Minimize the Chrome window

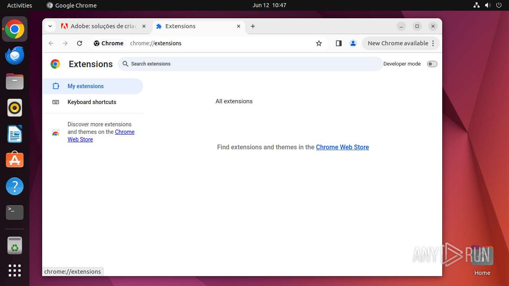point(402,26)
